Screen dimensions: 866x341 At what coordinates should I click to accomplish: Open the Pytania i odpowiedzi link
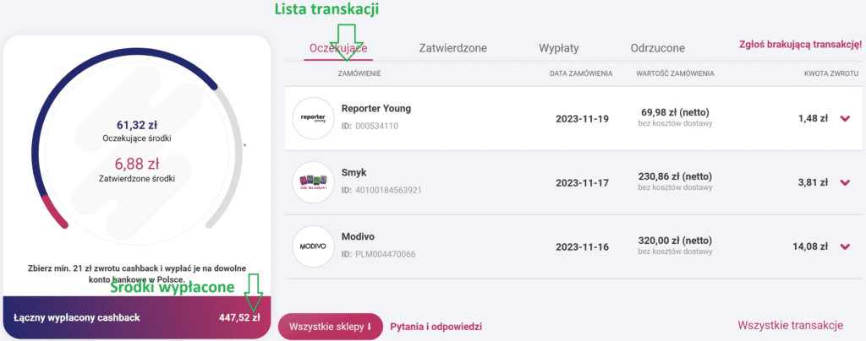pyautogui.click(x=436, y=326)
